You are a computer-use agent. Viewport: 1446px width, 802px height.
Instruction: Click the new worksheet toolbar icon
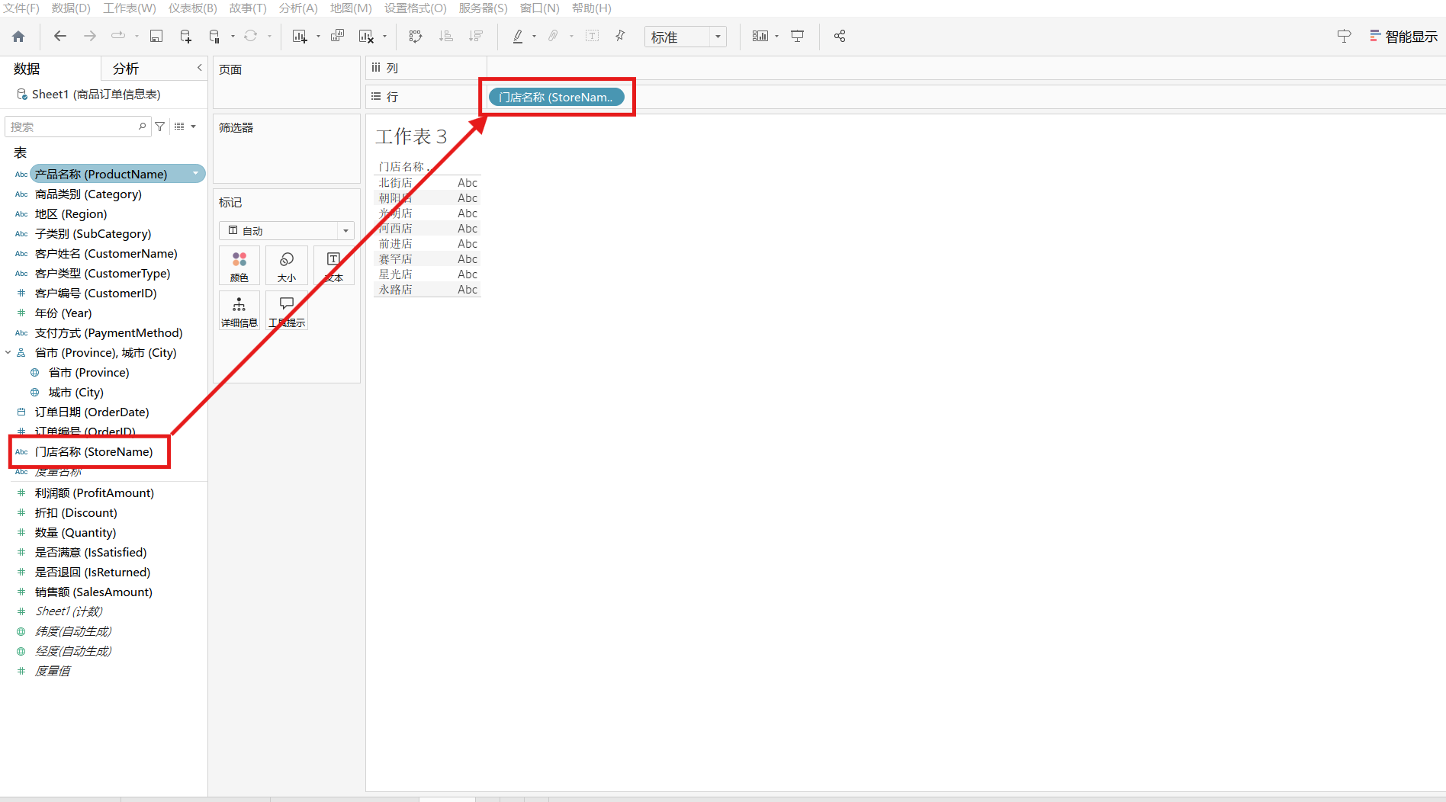300,37
